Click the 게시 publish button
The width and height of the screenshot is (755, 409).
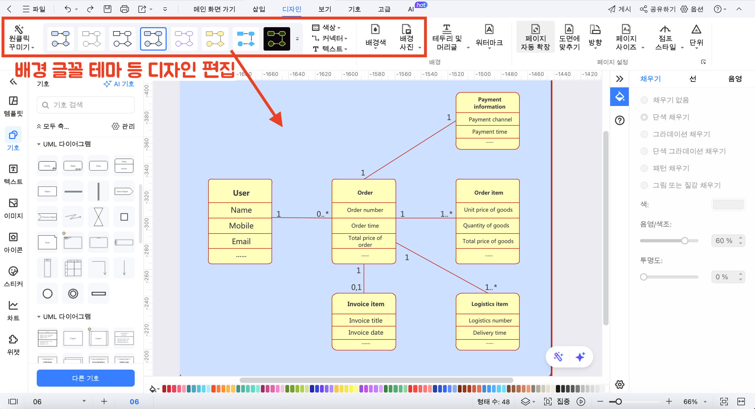click(619, 9)
